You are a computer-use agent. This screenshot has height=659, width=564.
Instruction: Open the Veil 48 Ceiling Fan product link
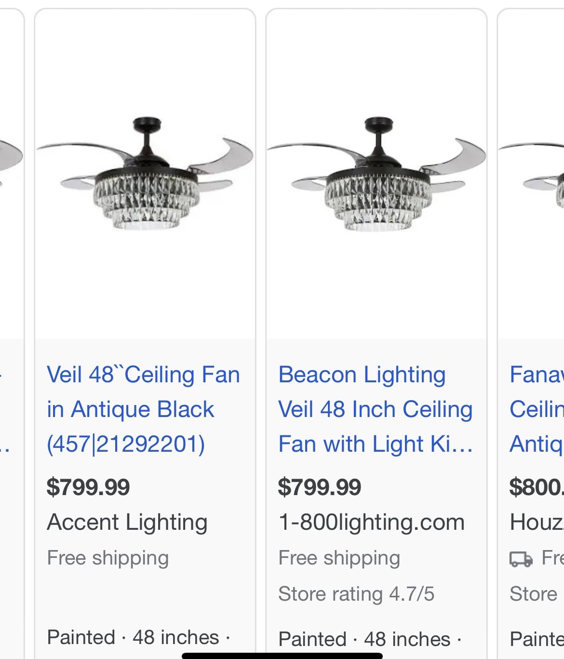pyautogui.click(x=143, y=409)
